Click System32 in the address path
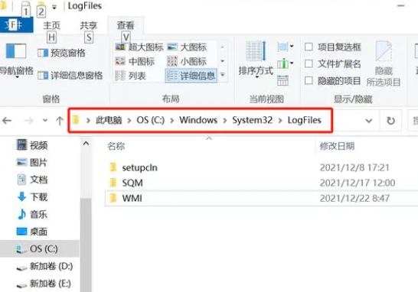This screenshot has height=292, width=418. 252,120
